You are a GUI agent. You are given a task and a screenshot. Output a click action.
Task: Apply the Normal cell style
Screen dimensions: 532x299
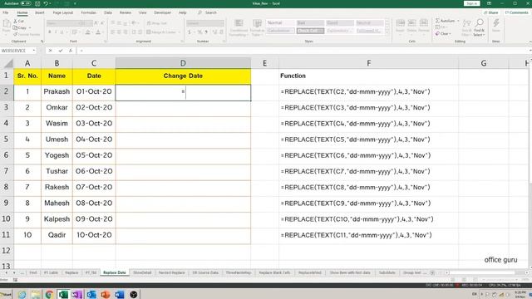click(280, 22)
